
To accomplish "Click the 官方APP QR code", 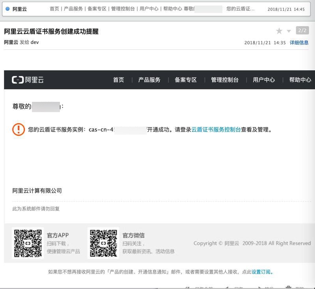I will click(28, 243).
